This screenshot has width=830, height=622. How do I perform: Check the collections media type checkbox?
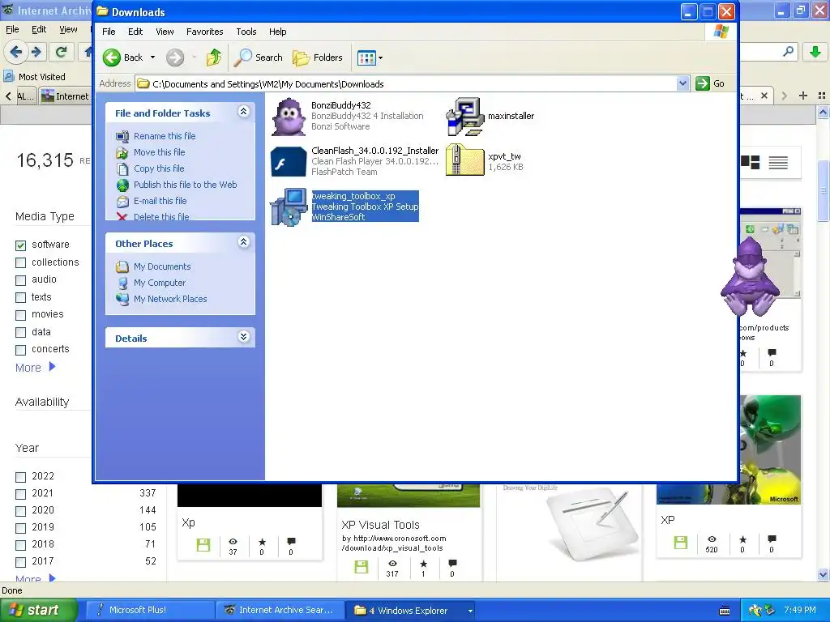click(20, 263)
